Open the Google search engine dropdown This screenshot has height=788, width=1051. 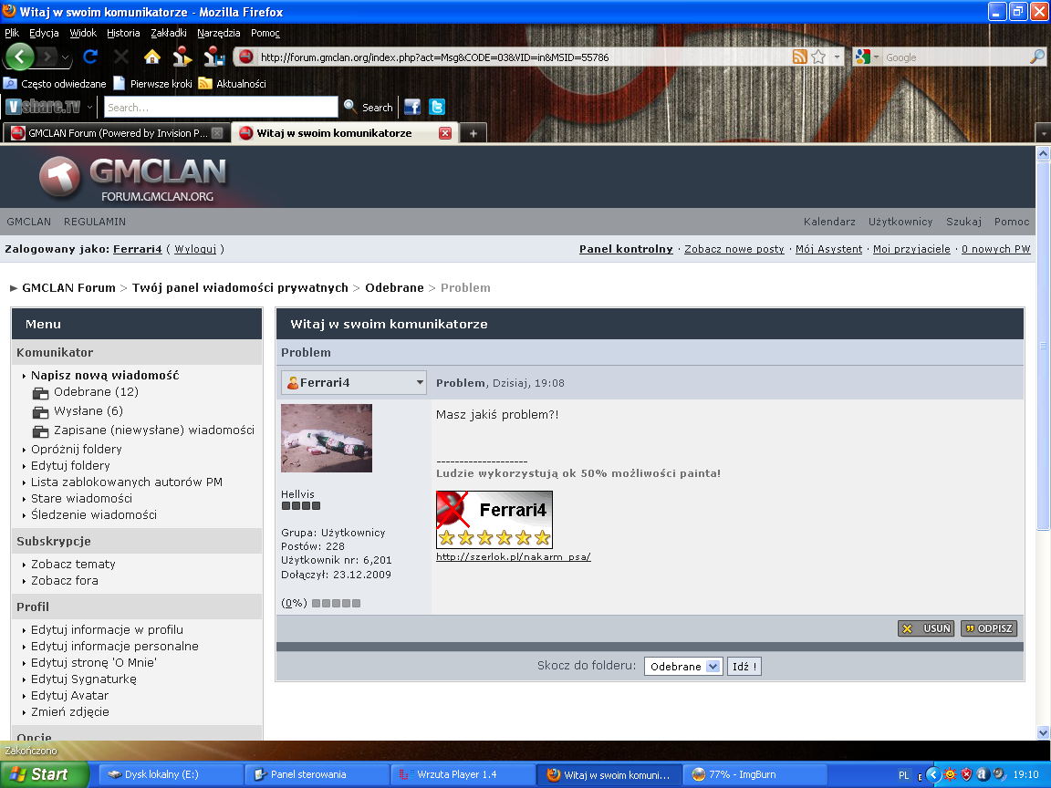[x=867, y=57]
